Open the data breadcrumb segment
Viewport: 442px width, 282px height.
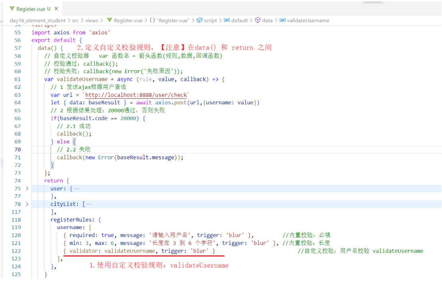(267, 21)
